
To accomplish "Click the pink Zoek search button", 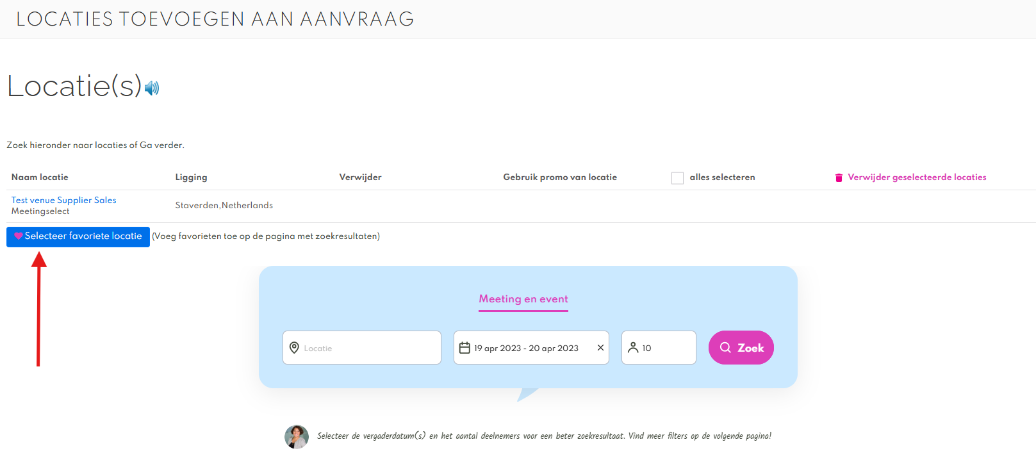I will (741, 347).
